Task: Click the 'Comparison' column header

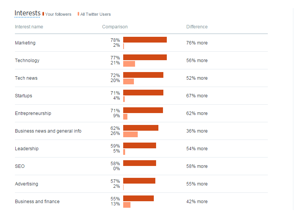Action: coord(115,27)
